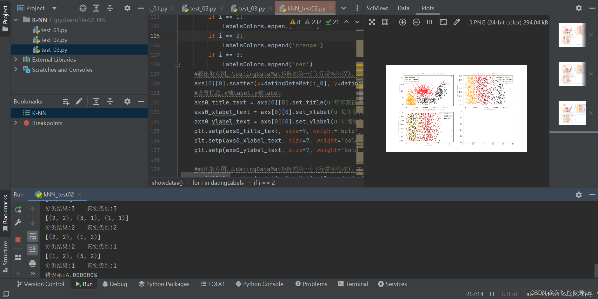The image size is (598, 299).
Task: Open the Python Console tool window
Action: click(259, 284)
